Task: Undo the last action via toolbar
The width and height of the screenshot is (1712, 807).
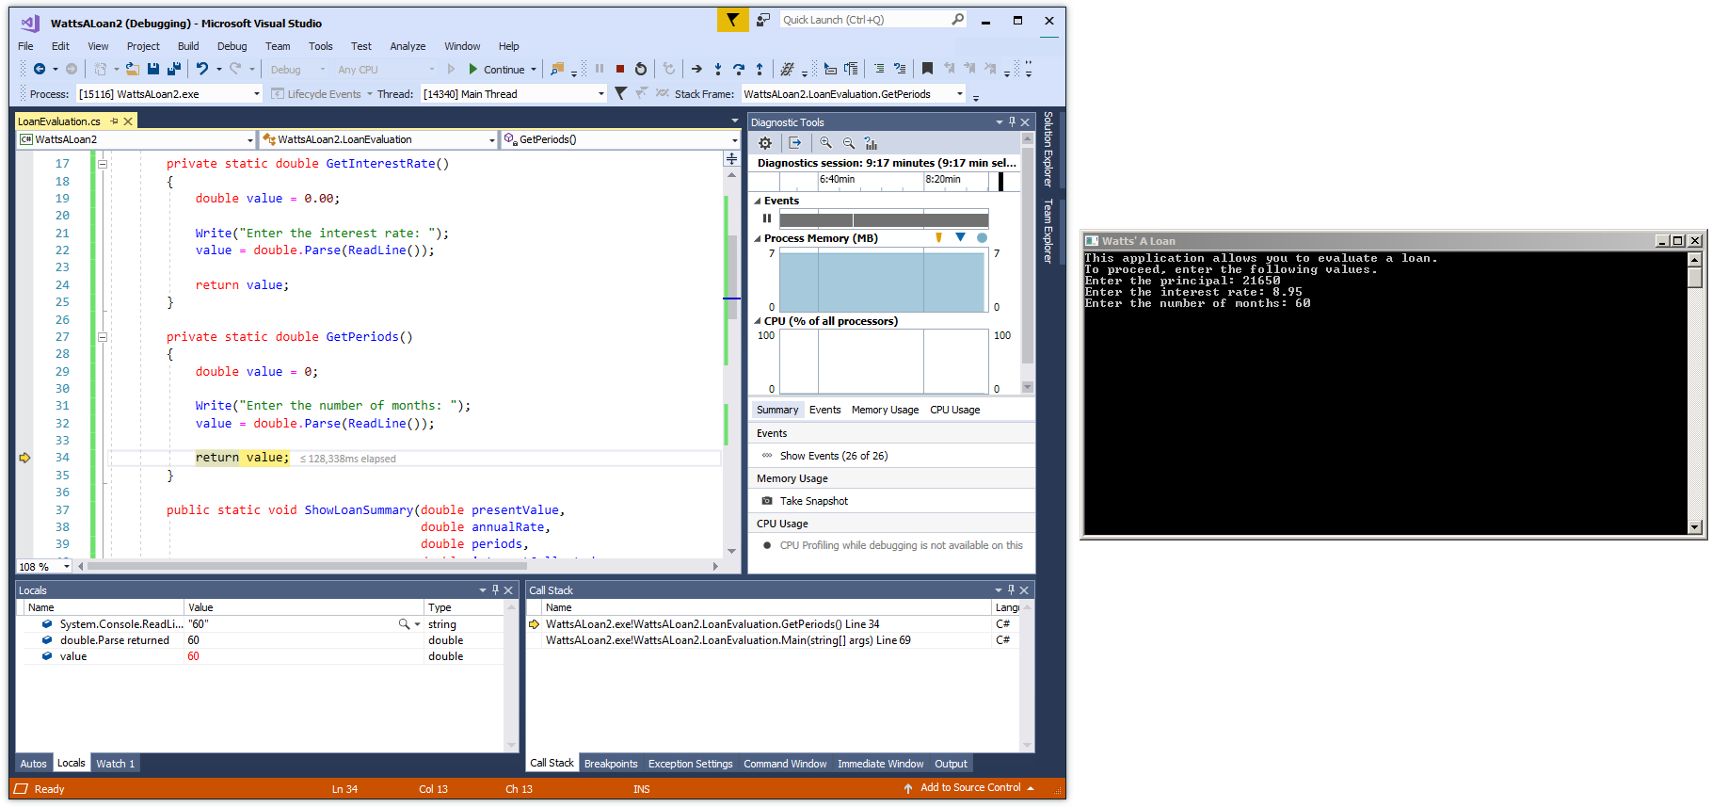Action: (201, 69)
